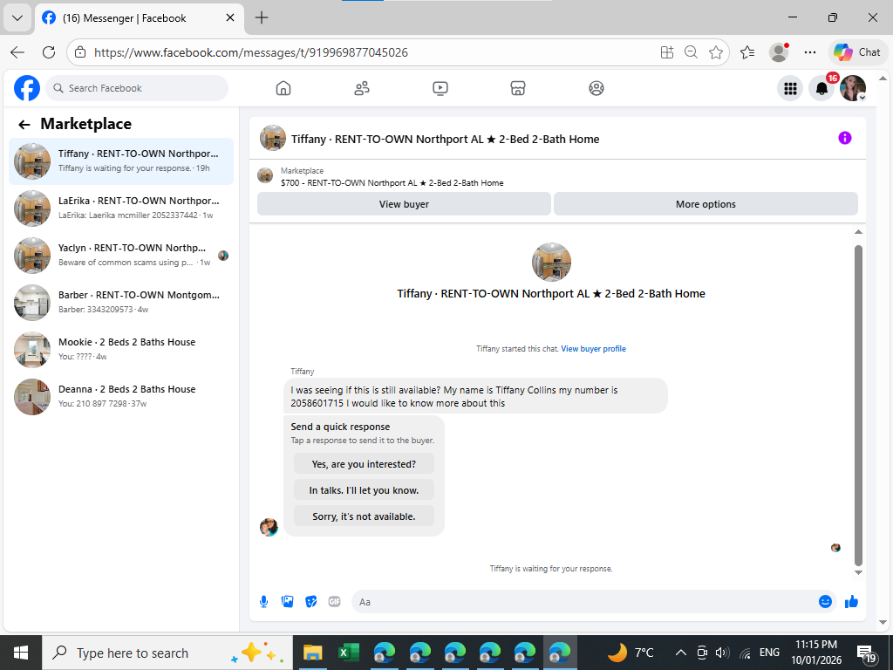This screenshot has width=893, height=670.
Task: Open the taskbar volume speaker icon
Action: (722, 653)
